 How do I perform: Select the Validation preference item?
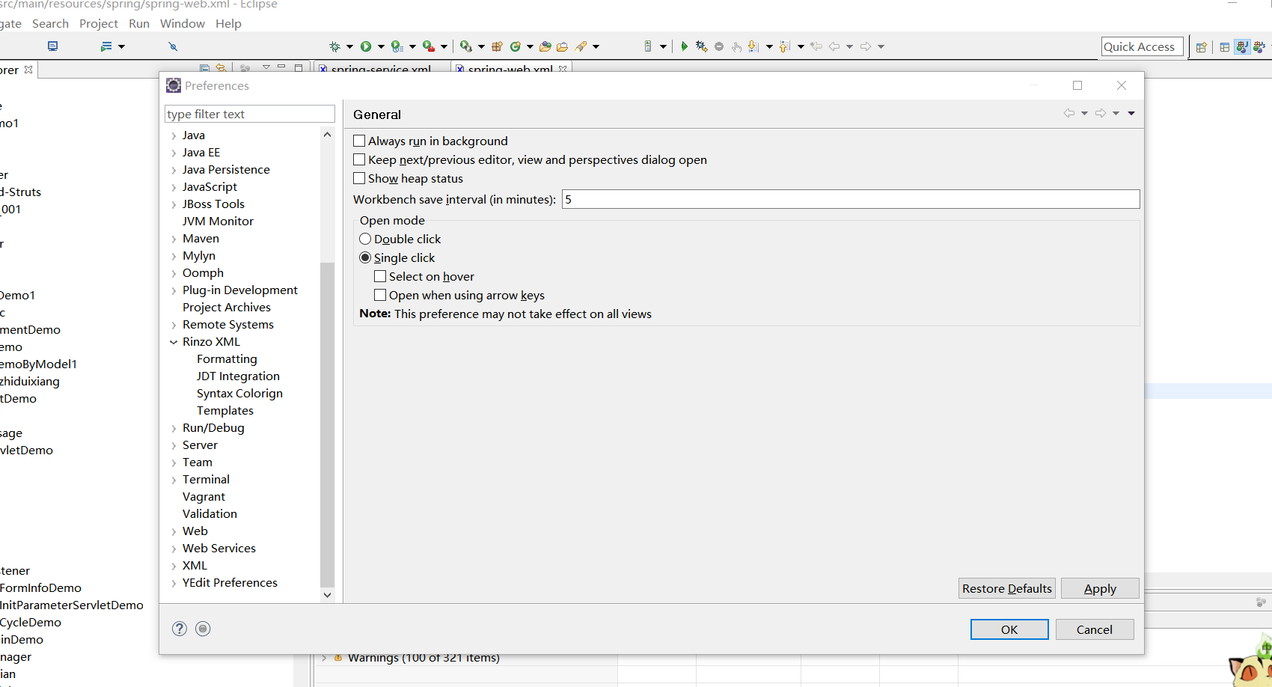tap(210, 514)
